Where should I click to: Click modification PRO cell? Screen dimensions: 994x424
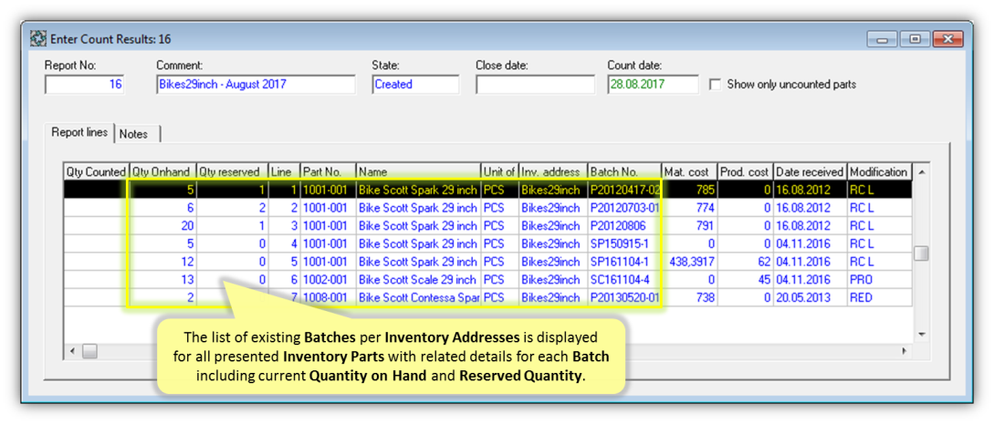click(x=879, y=279)
